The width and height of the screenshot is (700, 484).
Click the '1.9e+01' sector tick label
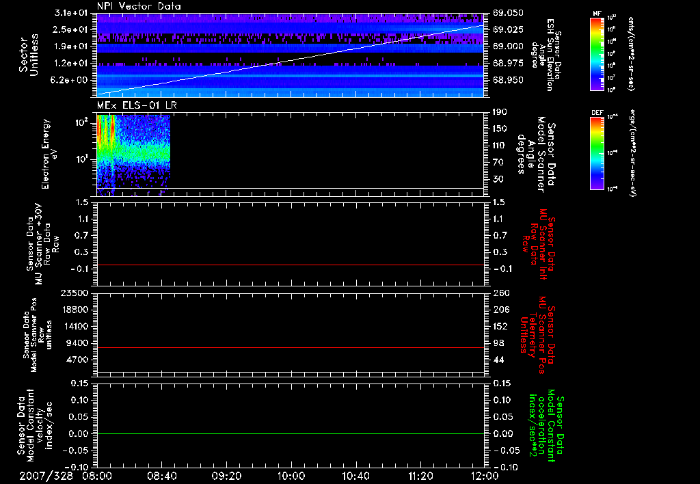click(71, 46)
